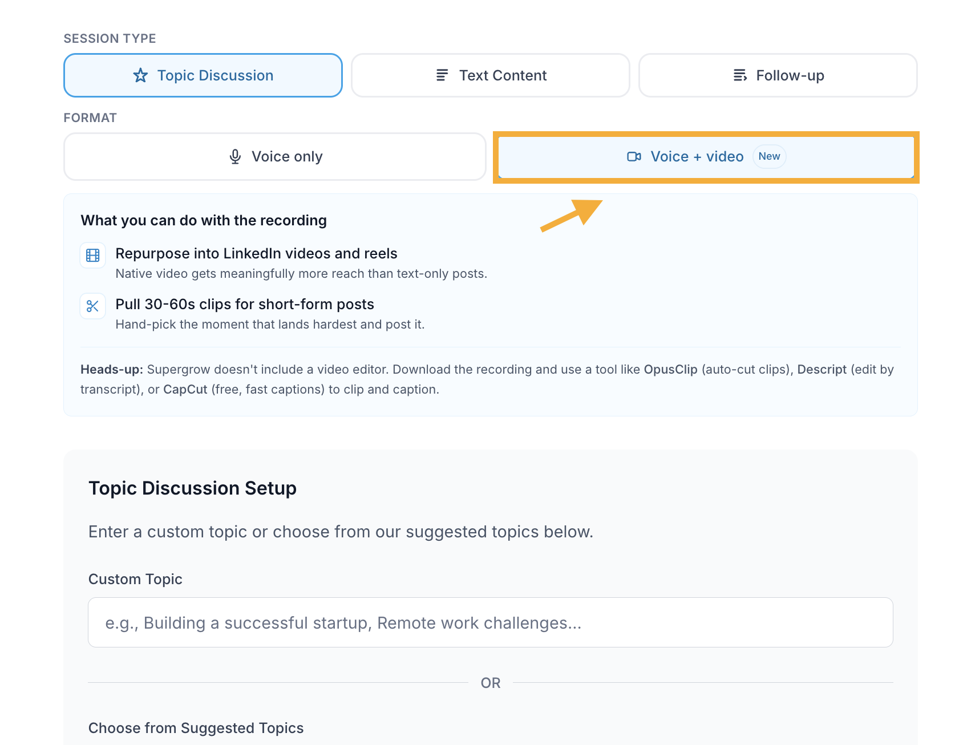Click the 'Heads-up:' note text
Viewport: 955px width, 745px height.
pyautogui.click(x=112, y=369)
